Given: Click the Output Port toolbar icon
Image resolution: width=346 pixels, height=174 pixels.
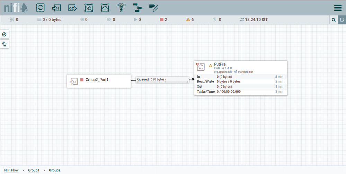Looking at the screenshot, I should coord(72,7).
